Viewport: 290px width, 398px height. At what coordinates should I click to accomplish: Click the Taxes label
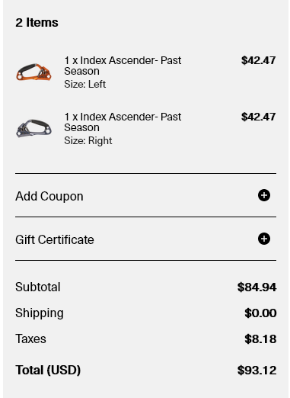(x=30, y=339)
